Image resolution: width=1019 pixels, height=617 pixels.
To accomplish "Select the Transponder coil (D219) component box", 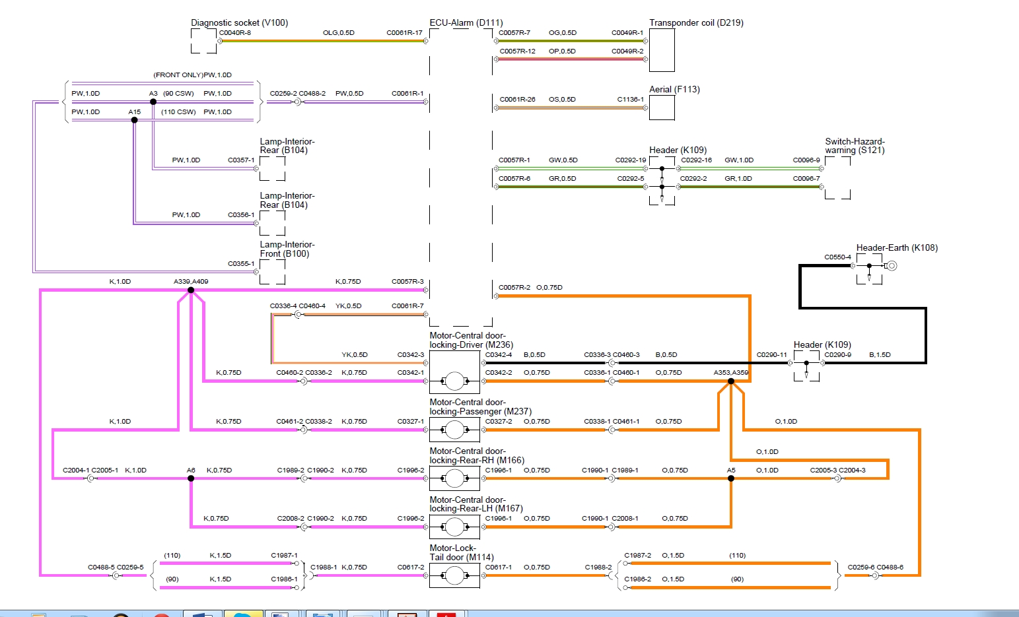I will [x=662, y=49].
